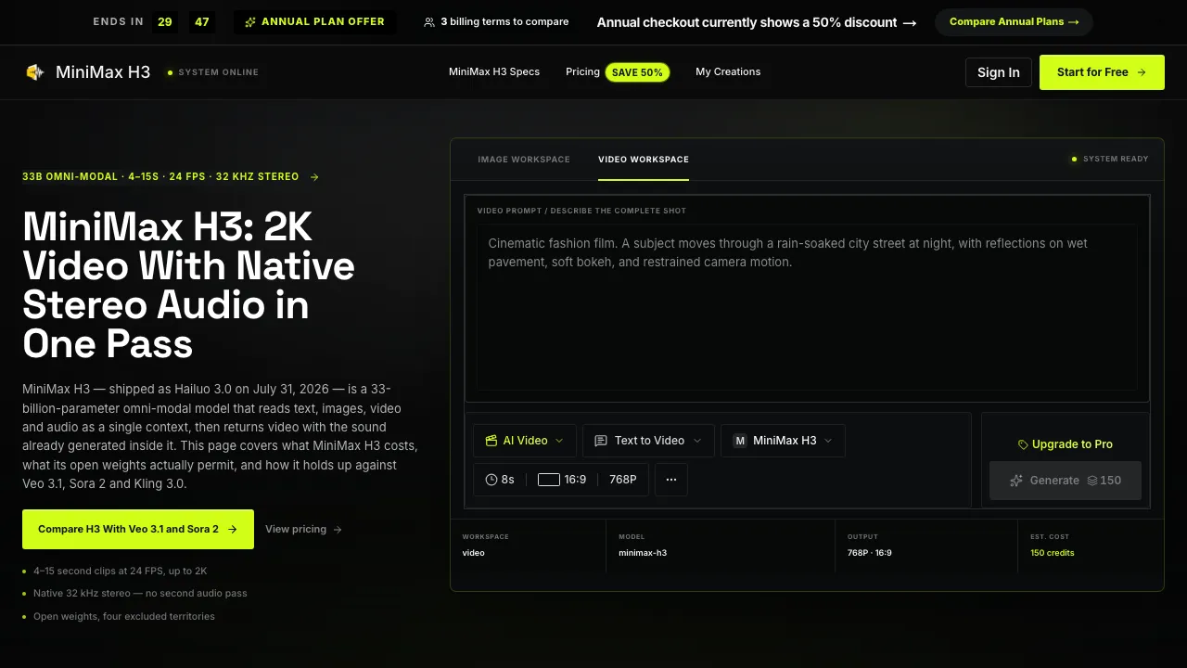Click the arrow icon next to View pricing
The width and height of the screenshot is (1187, 668).
[338, 530]
